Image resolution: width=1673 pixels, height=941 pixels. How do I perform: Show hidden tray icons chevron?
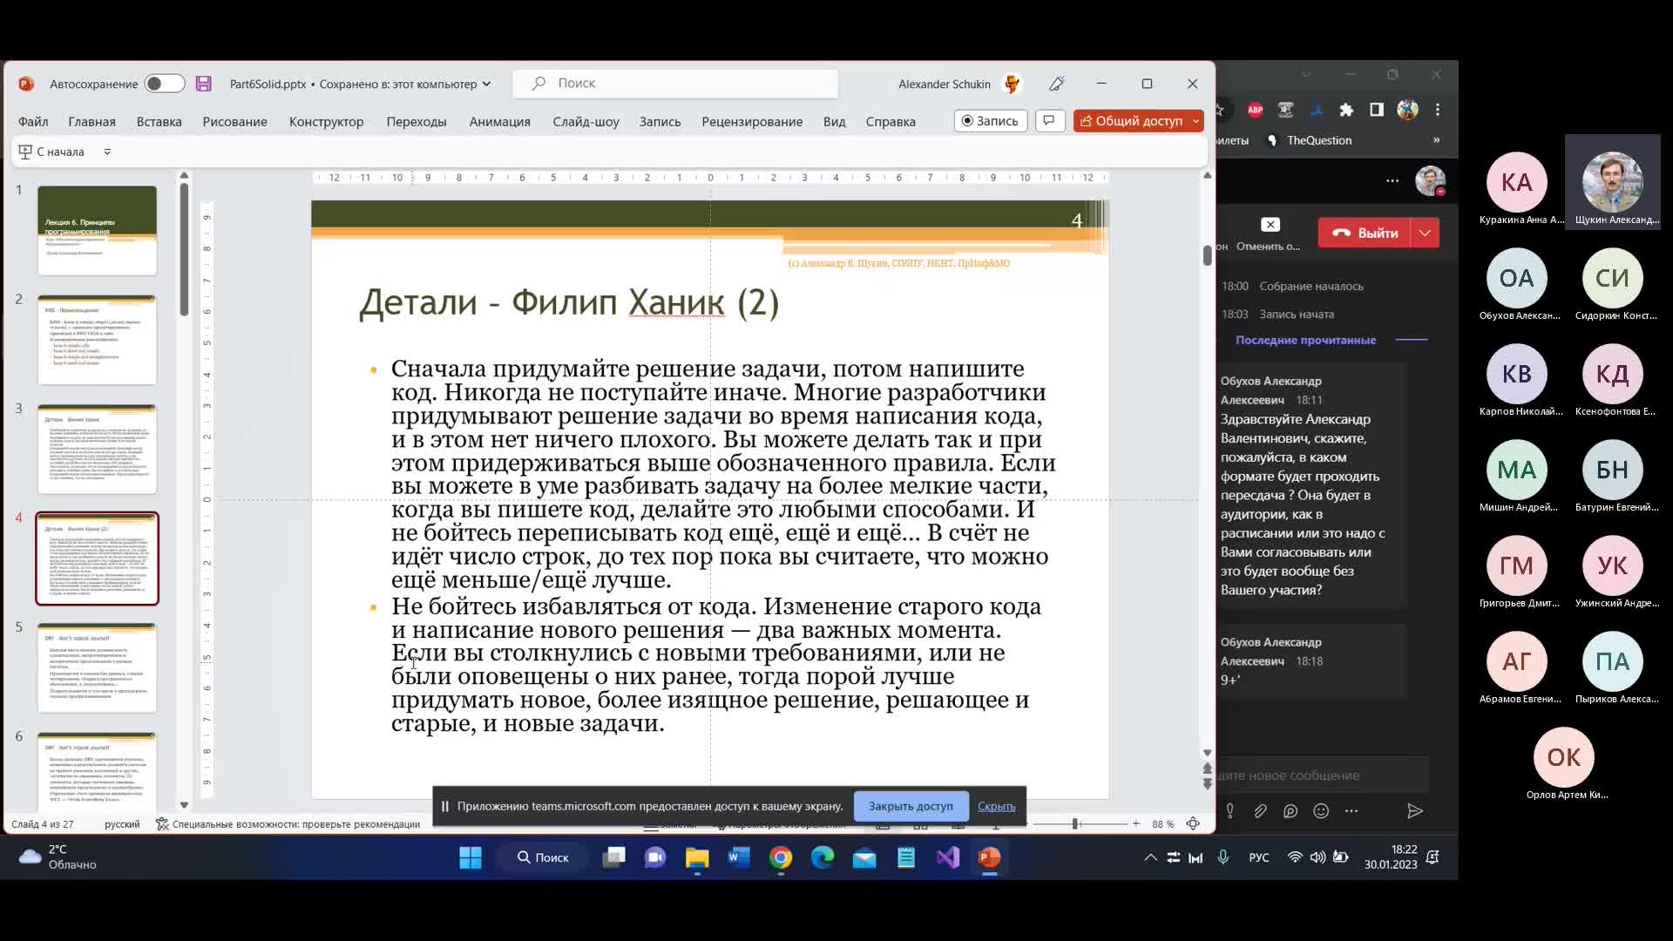tap(1150, 858)
